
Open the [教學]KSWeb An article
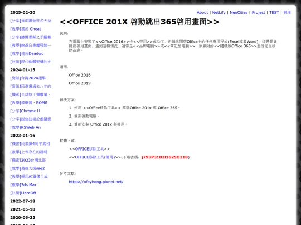point(25,127)
